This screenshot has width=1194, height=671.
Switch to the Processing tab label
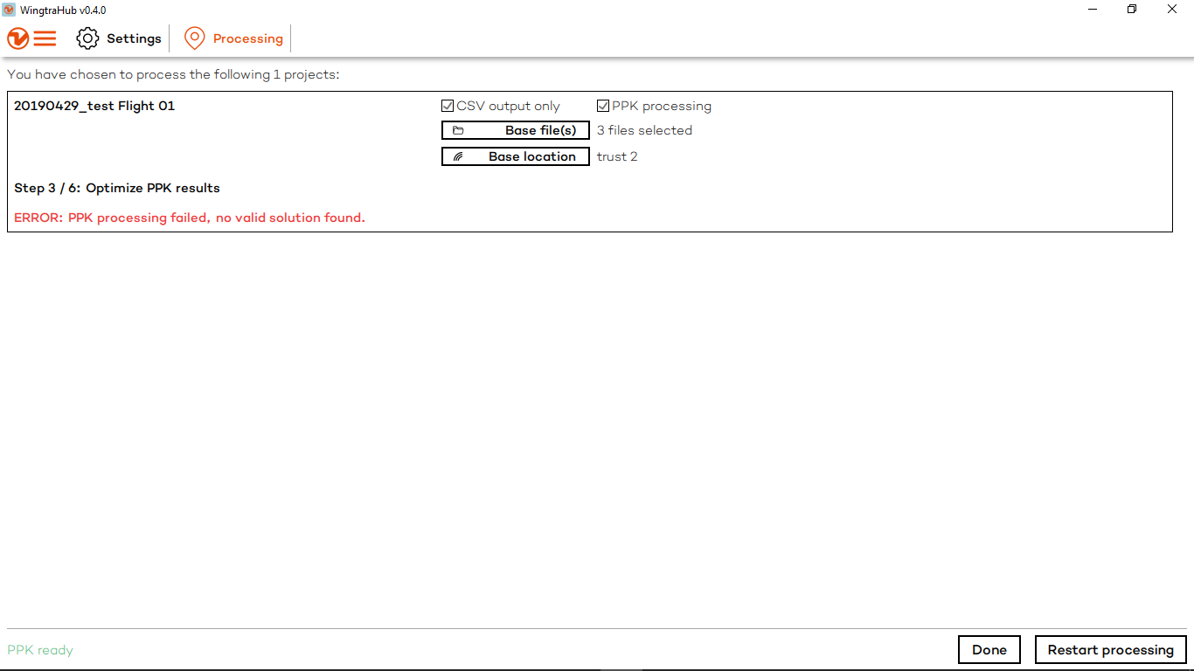tap(247, 38)
